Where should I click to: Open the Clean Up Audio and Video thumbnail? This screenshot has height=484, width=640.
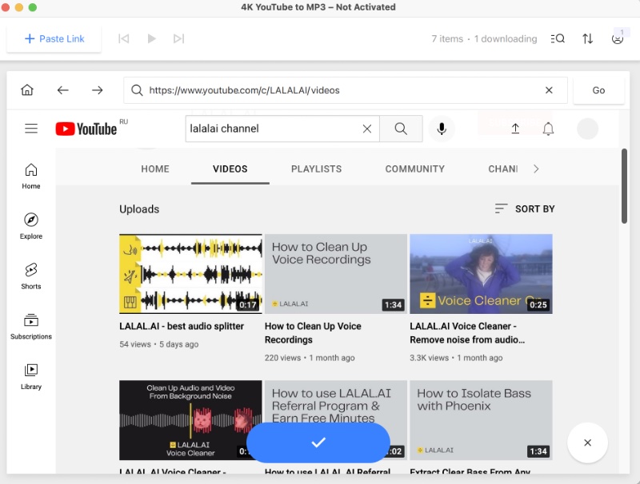tap(190, 420)
